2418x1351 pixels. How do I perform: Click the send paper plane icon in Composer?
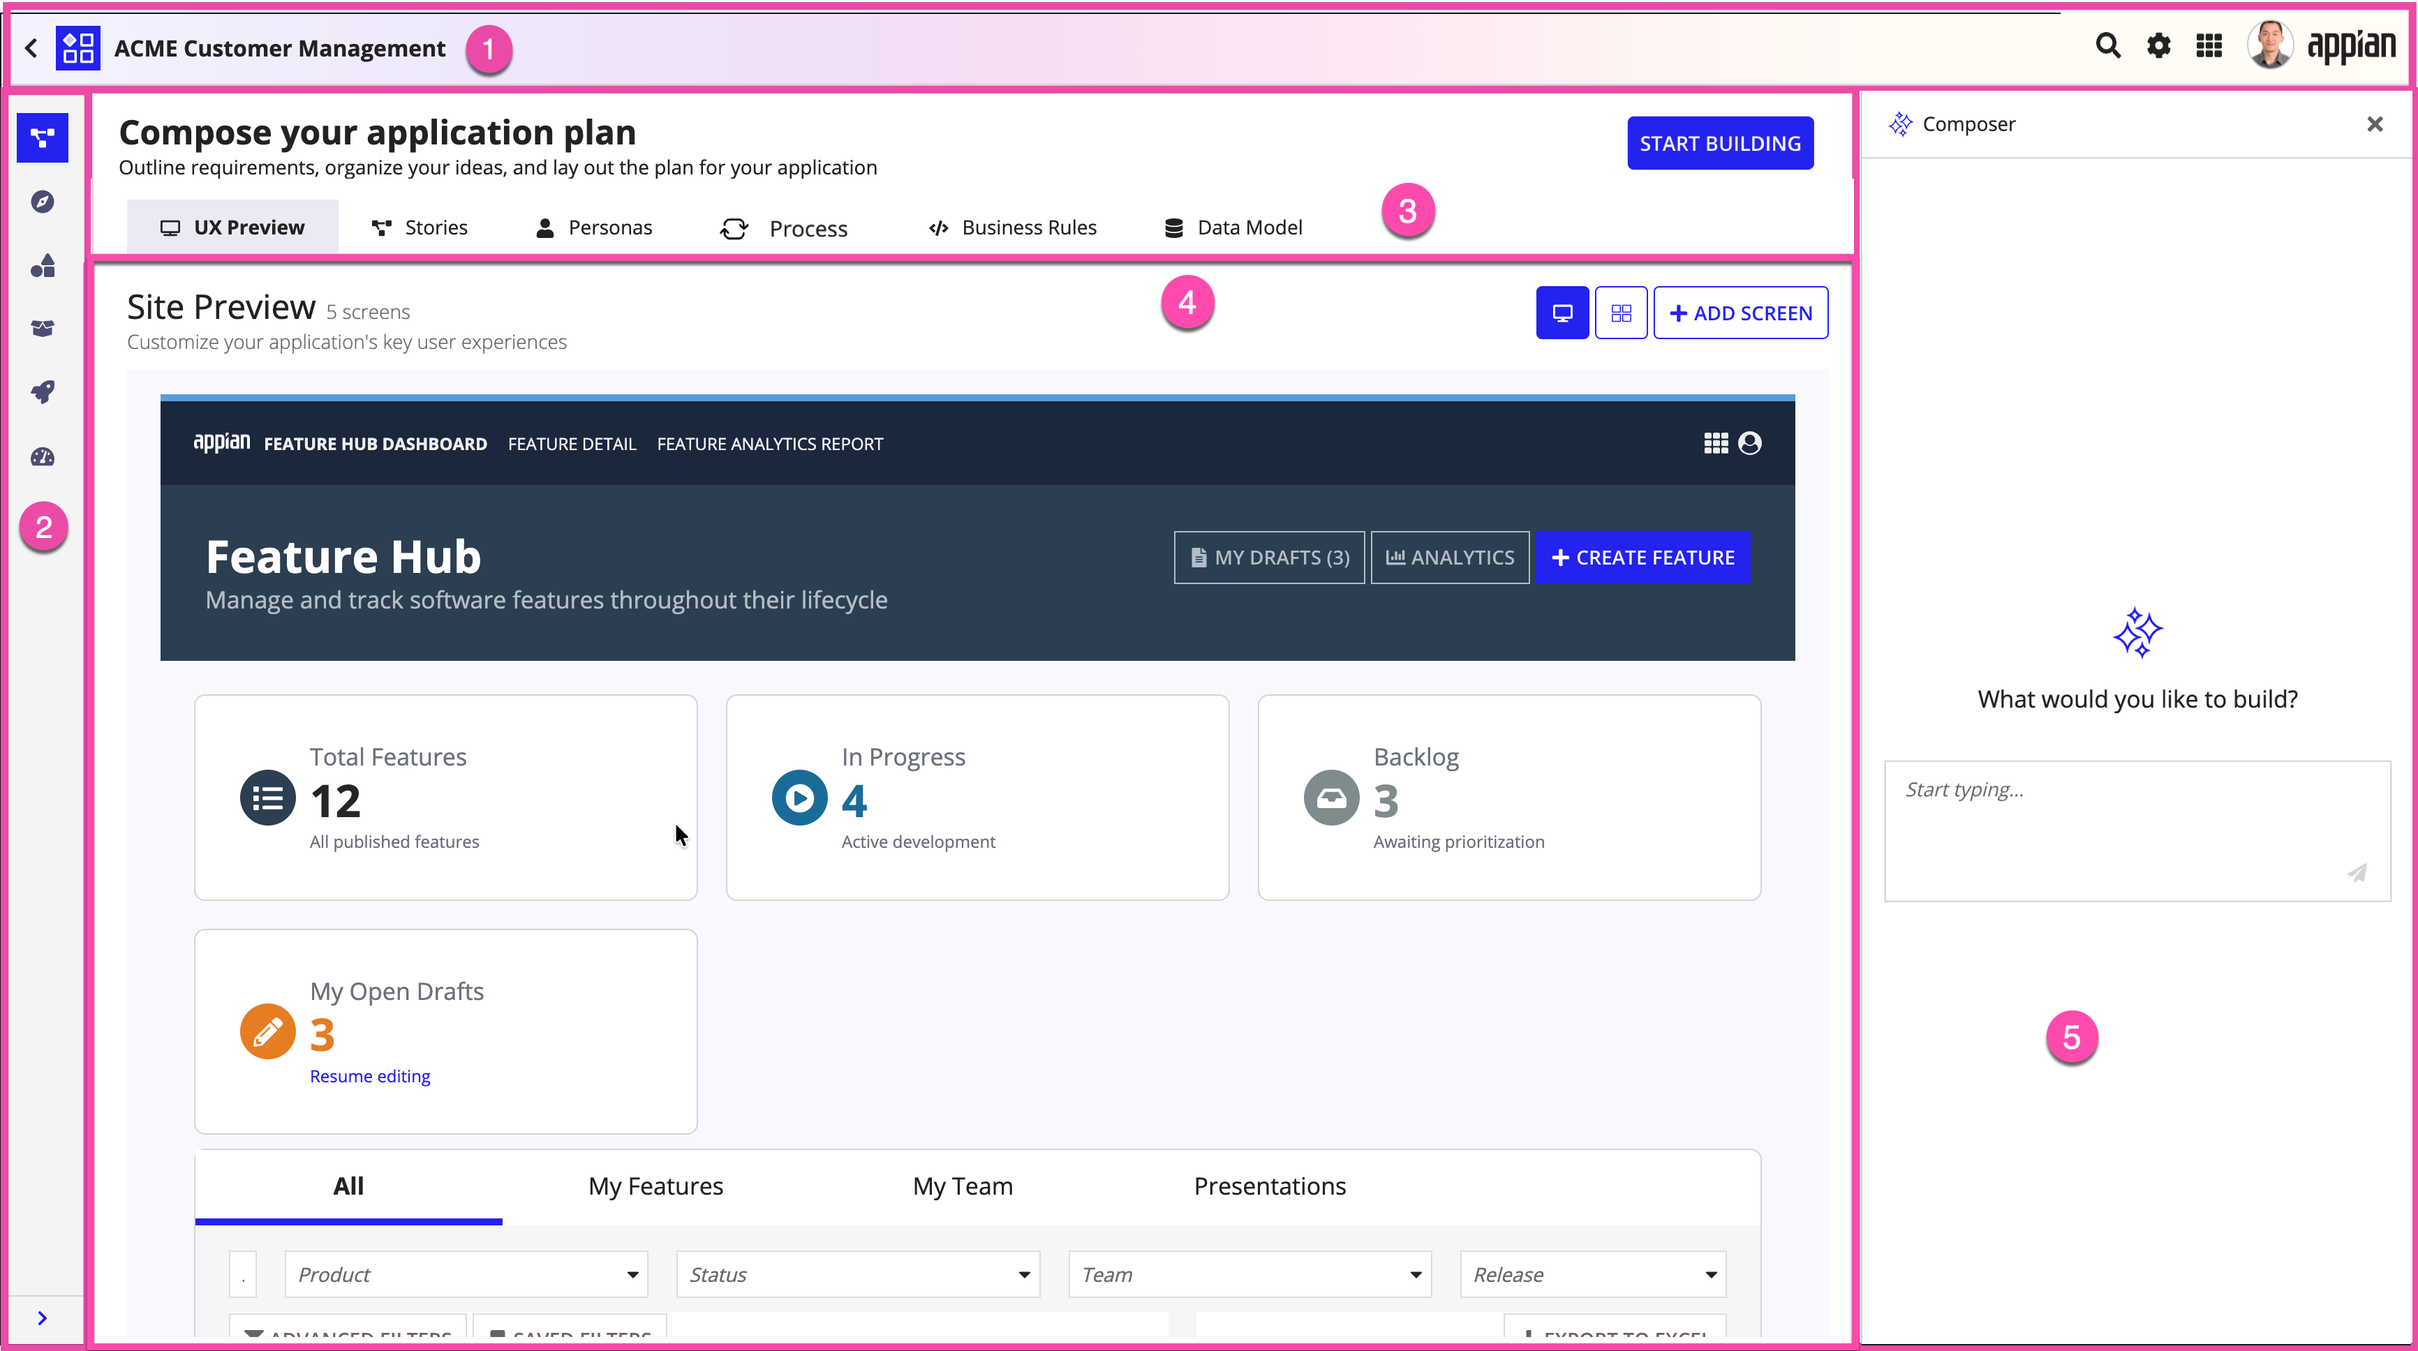[2357, 874]
